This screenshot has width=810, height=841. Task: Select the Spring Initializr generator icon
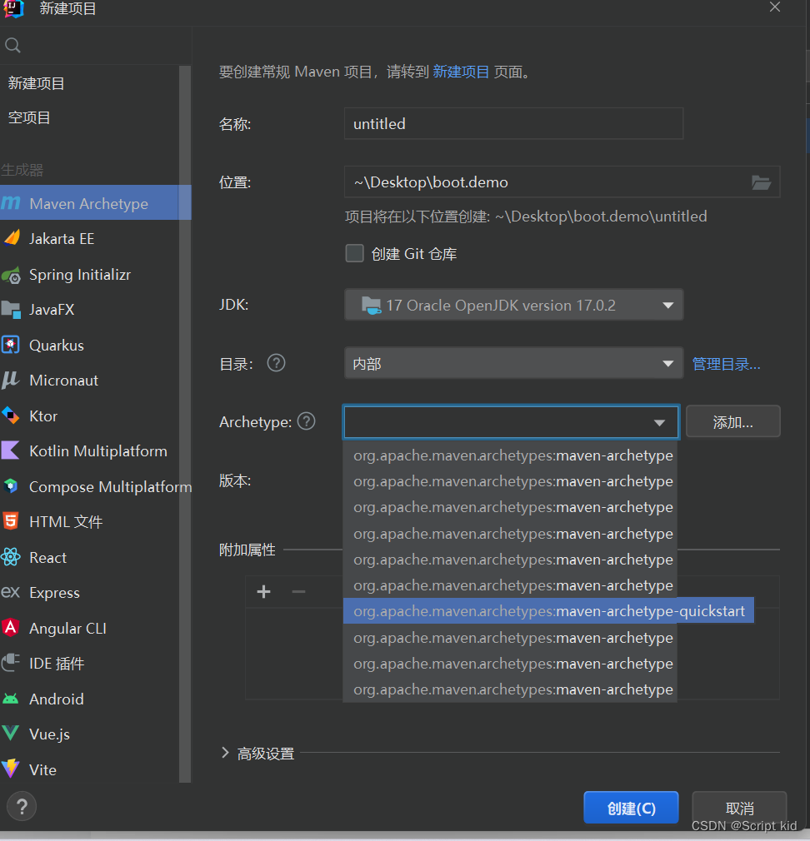tap(11, 275)
